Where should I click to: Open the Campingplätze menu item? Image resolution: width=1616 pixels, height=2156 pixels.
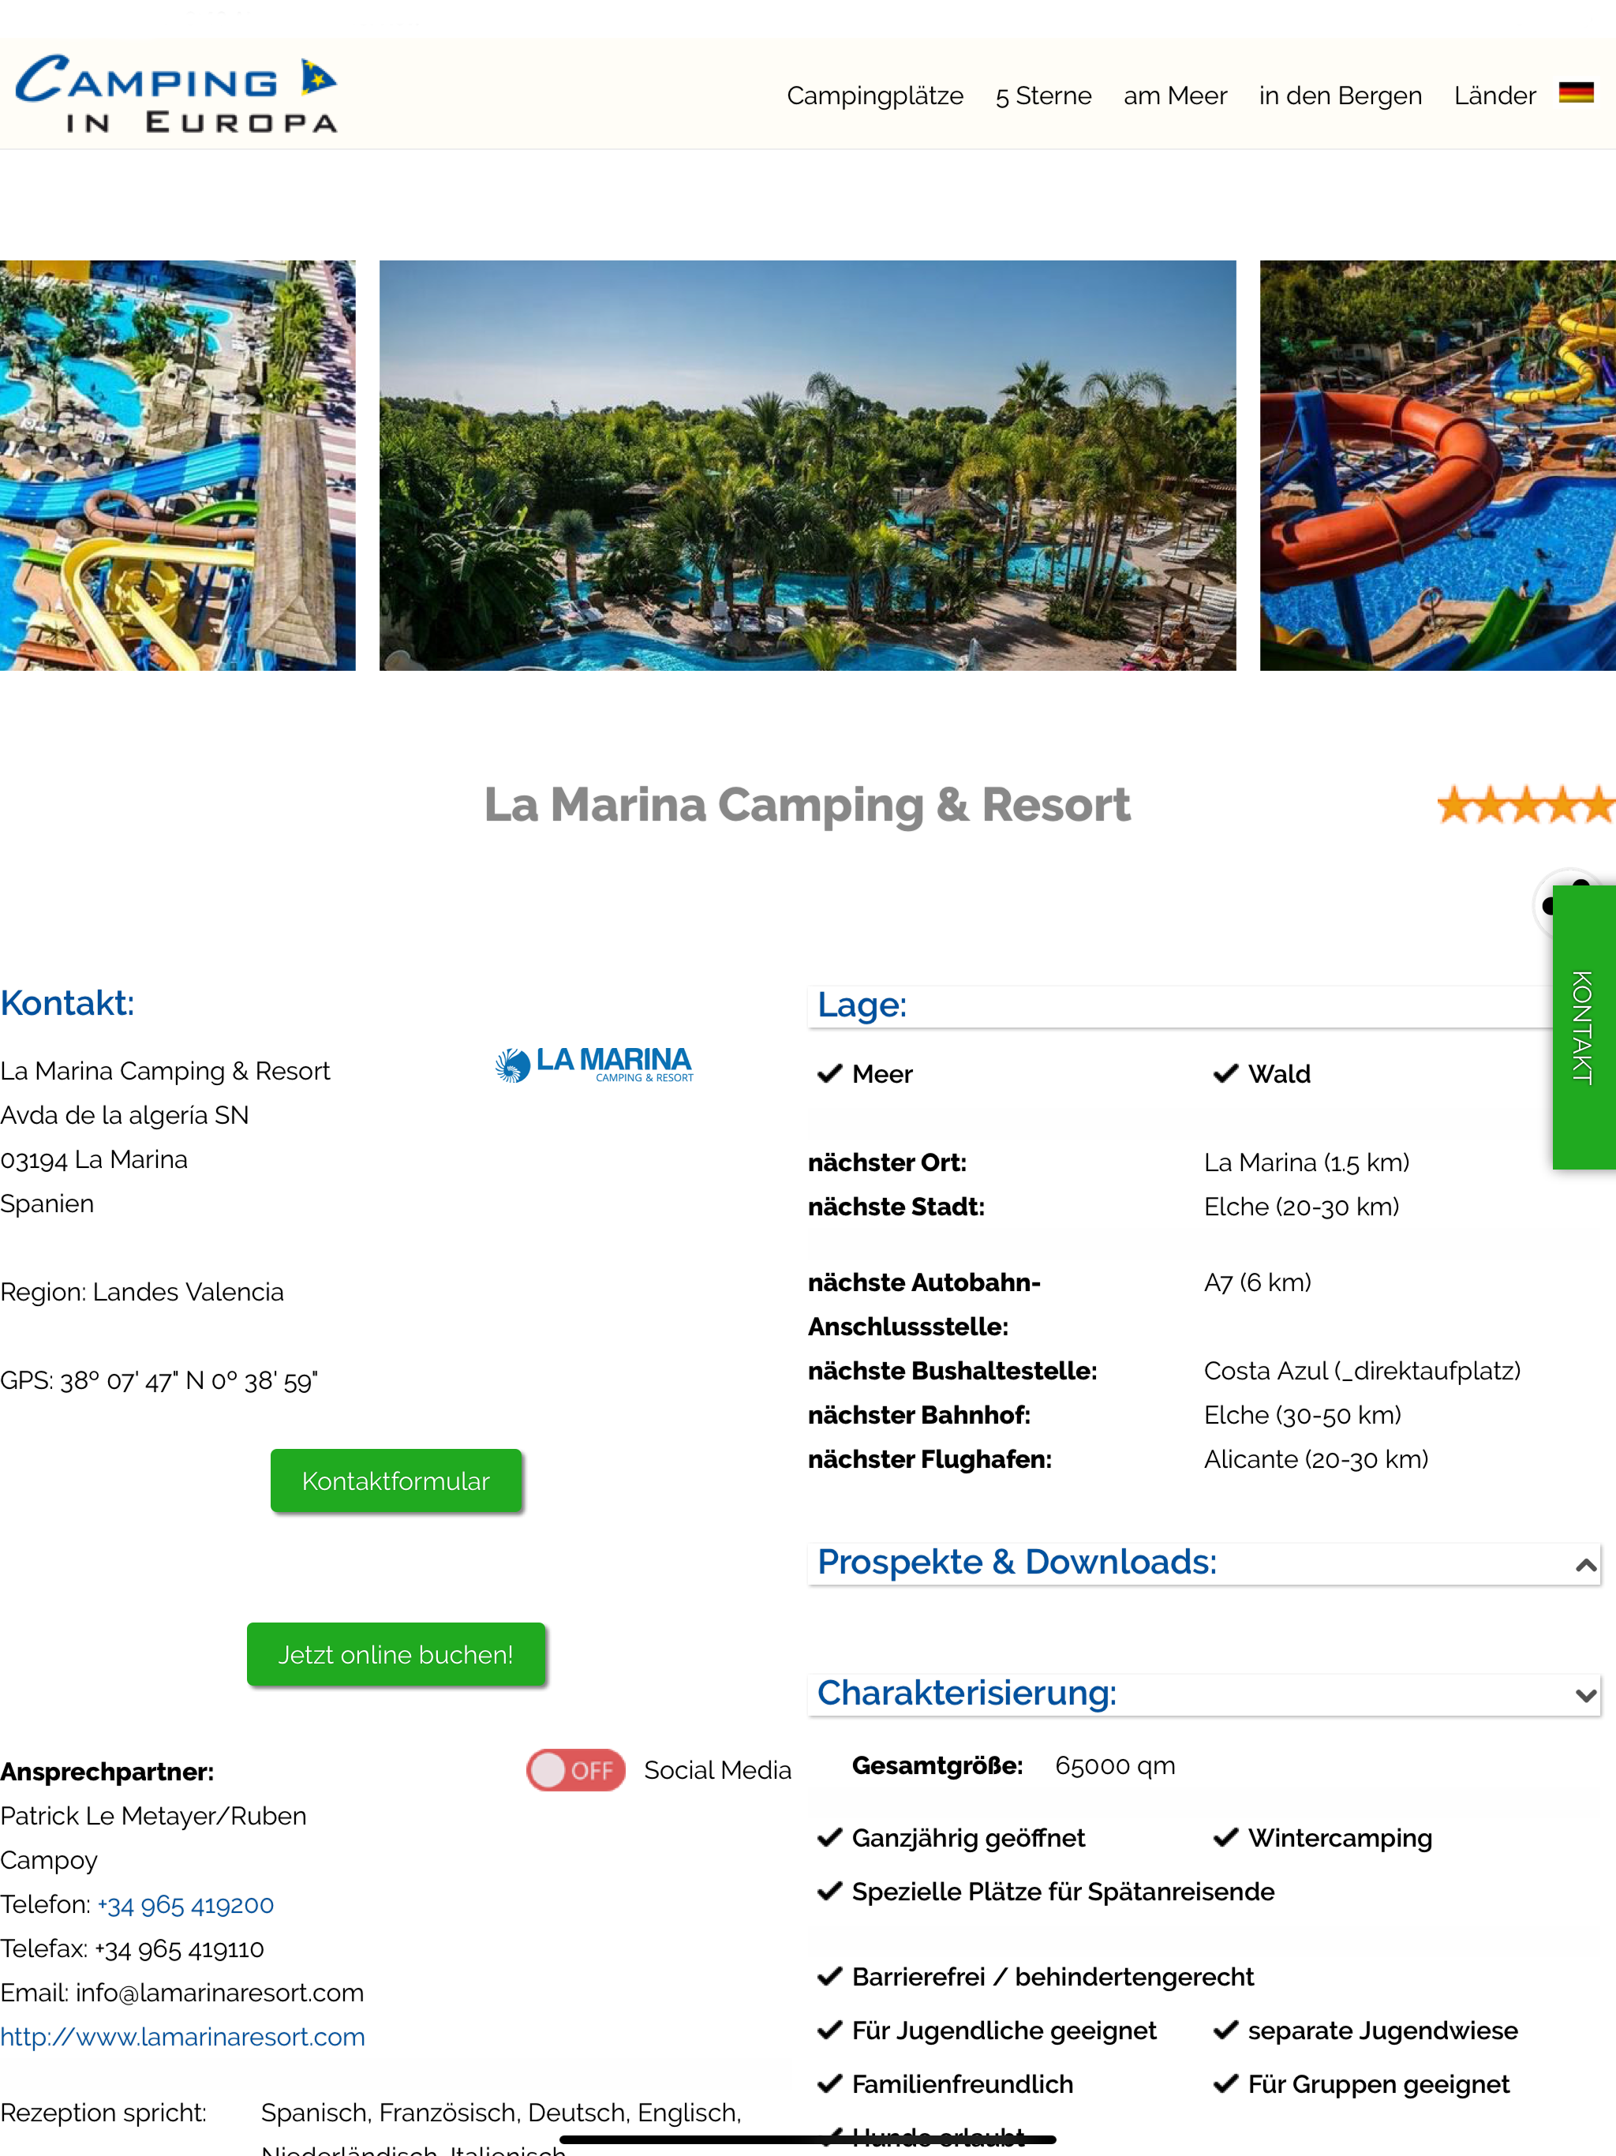[874, 95]
